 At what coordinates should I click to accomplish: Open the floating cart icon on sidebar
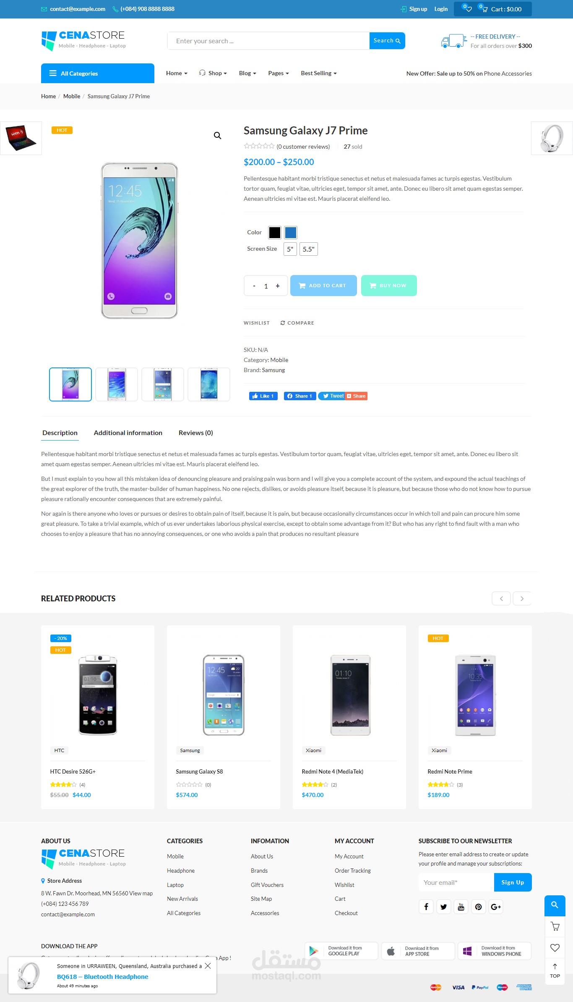(x=555, y=926)
